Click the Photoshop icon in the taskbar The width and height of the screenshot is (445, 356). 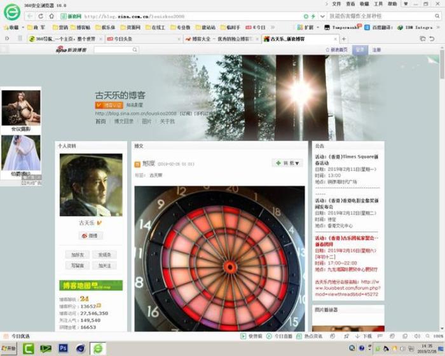[63, 348]
